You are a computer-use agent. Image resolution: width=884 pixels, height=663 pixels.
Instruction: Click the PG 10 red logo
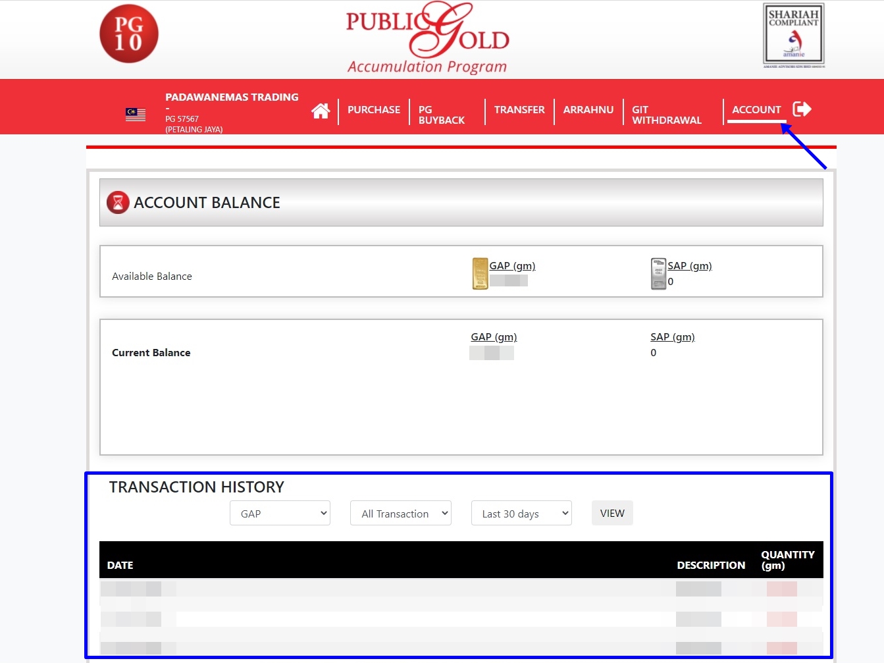point(129,34)
